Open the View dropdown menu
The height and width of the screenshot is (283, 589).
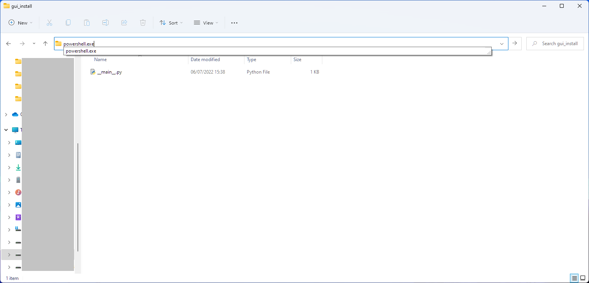[x=206, y=23]
